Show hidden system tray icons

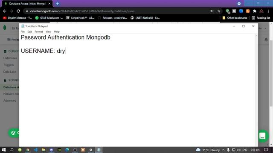coord(223,150)
